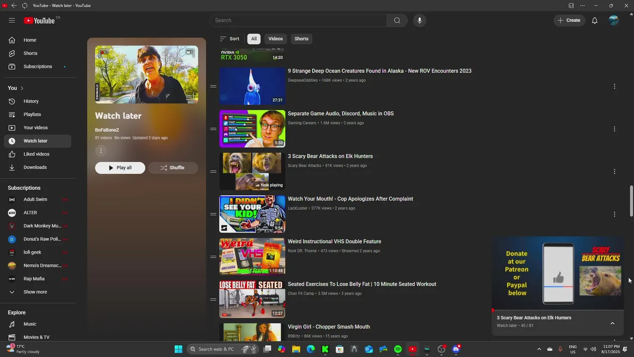Click Shuffle button
634x357 pixels.
coord(173,168)
